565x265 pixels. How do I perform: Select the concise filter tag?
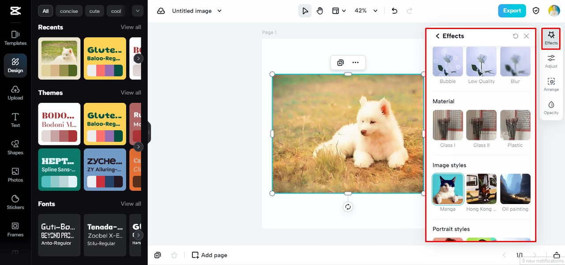coord(69,11)
